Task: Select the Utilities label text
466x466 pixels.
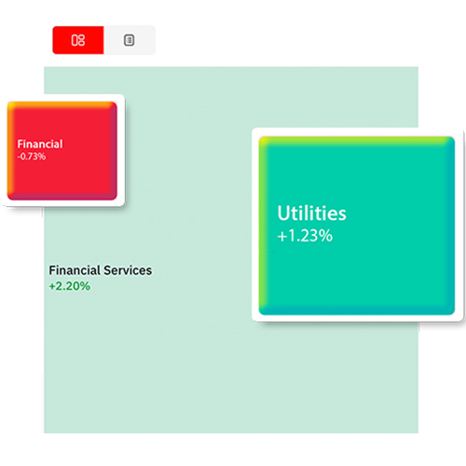Action: pyautogui.click(x=311, y=213)
